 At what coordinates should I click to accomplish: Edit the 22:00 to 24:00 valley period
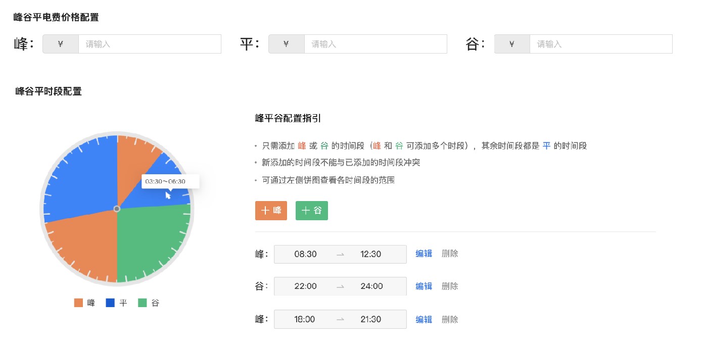point(424,286)
